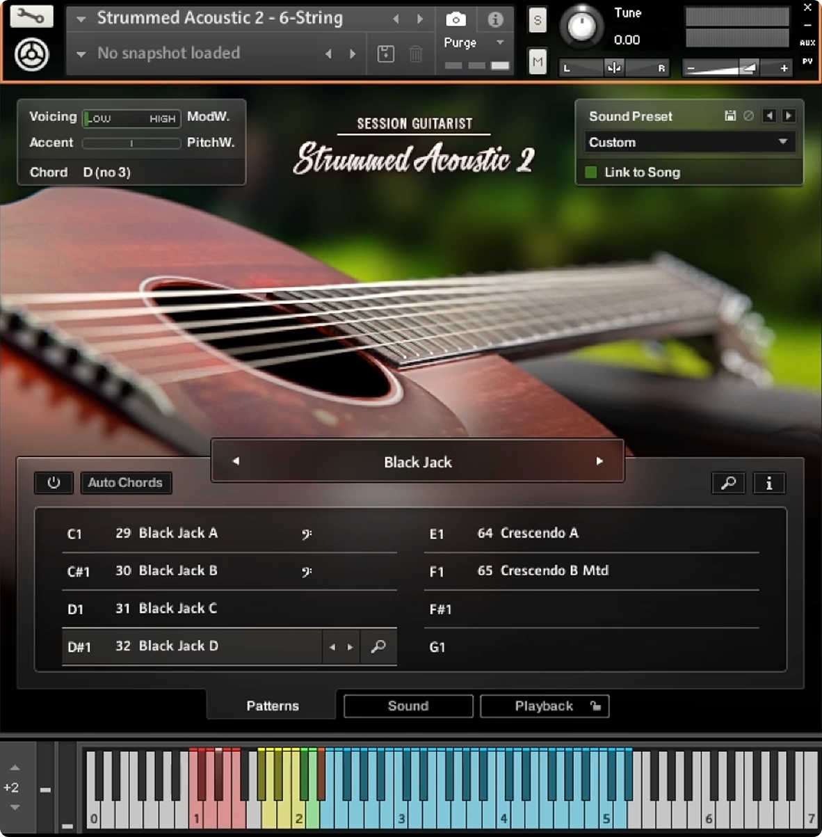Switch to the Playback tab
This screenshot has height=837, width=822.
(544, 706)
